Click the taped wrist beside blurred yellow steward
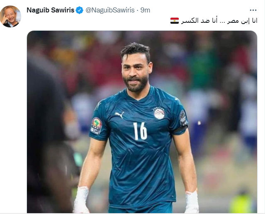Viewport: 265px width, 214px height. point(192,202)
